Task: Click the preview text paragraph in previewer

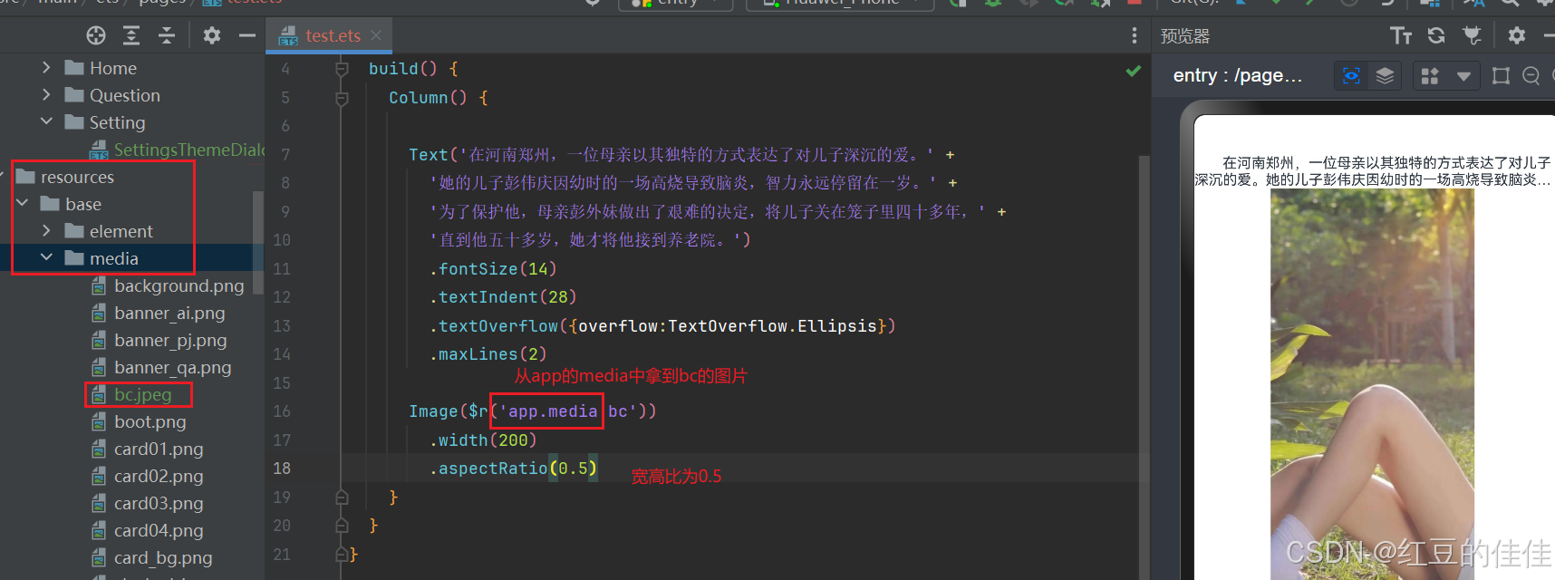Action: (x=1374, y=171)
